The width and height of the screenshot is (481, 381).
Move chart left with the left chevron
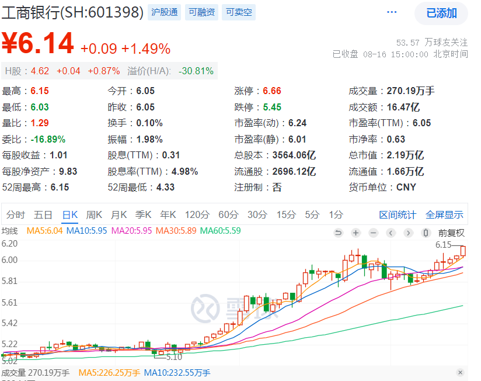[x=391, y=233]
